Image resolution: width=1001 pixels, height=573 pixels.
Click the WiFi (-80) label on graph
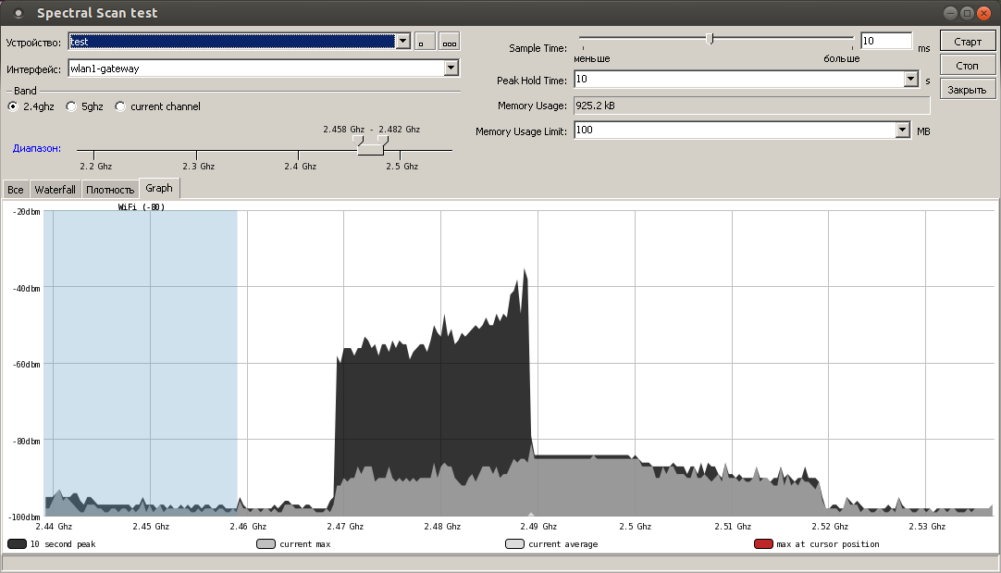[x=142, y=207]
